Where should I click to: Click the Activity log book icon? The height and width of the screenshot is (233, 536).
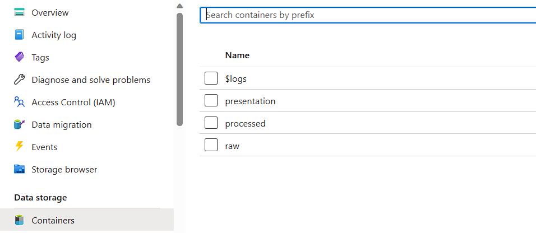[20, 35]
